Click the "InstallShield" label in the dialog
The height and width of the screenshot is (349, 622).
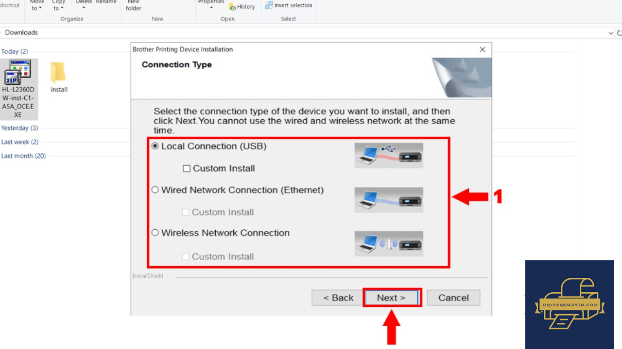(x=148, y=276)
